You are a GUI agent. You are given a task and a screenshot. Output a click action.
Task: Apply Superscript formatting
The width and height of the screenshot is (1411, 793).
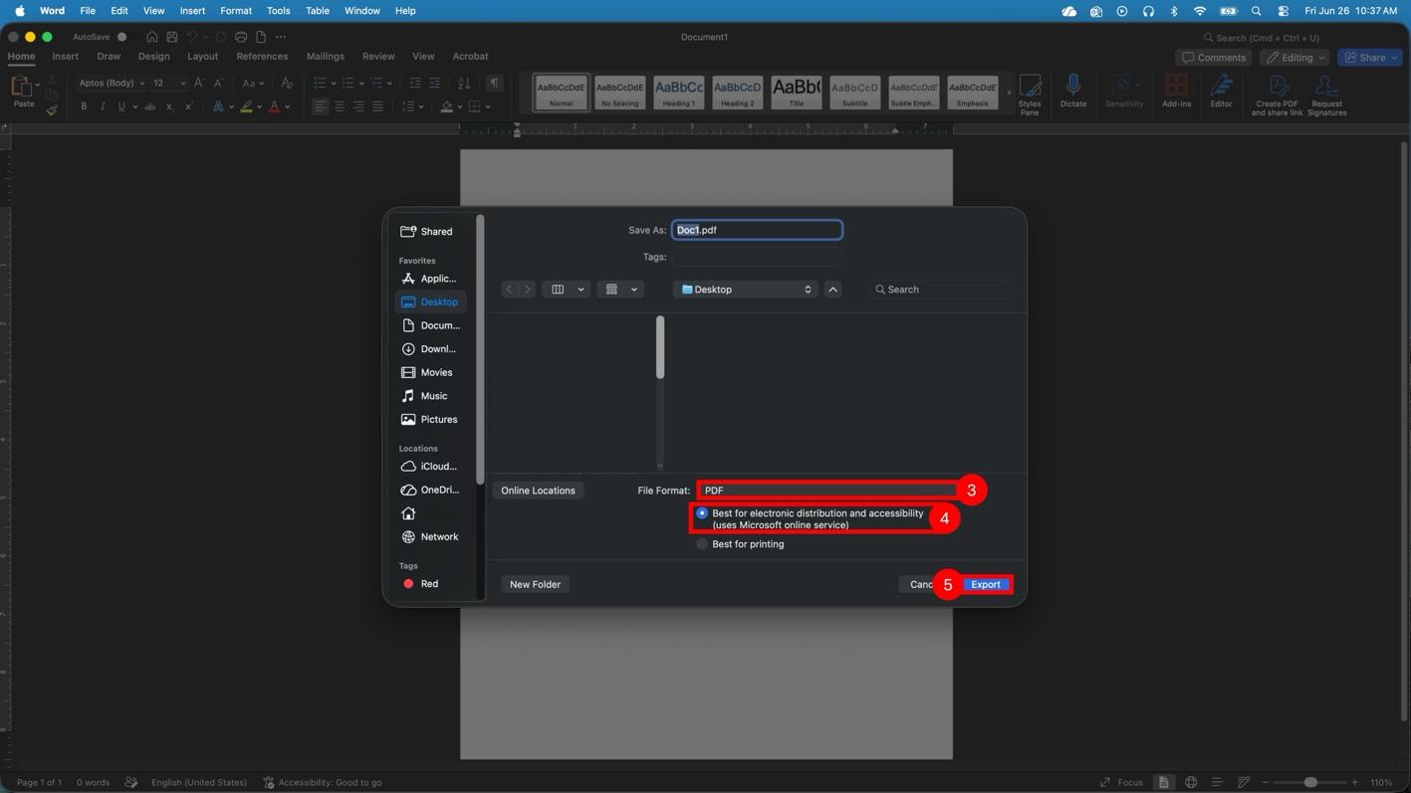click(x=188, y=106)
